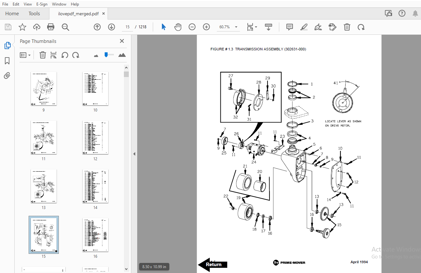Select the page 14 thumbnail
Image resolution: width=421 pixels, height=273 pixels.
(95, 186)
